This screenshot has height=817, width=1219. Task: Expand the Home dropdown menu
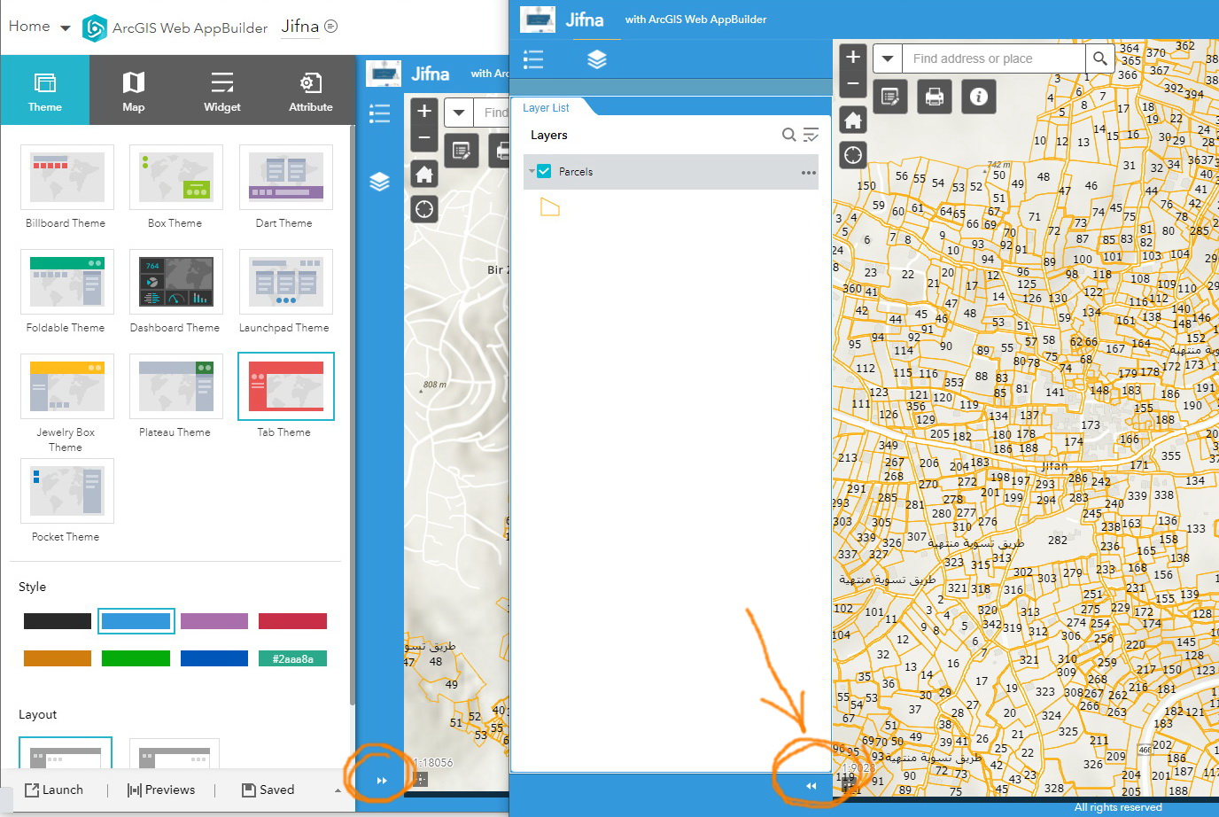point(65,28)
